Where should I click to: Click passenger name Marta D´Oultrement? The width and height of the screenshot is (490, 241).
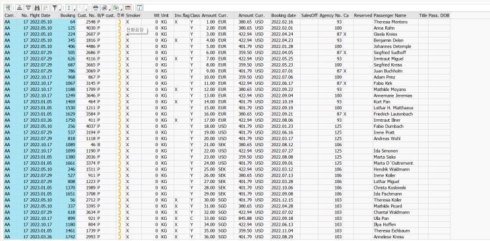point(393,163)
